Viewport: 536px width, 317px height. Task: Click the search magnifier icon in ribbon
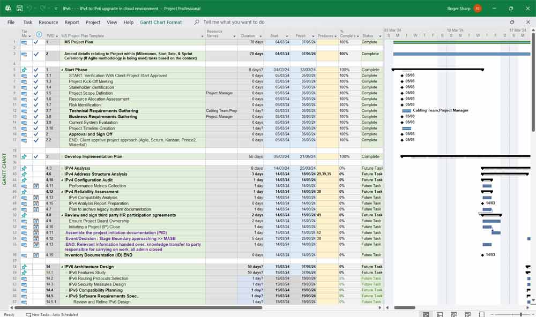tap(197, 22)
